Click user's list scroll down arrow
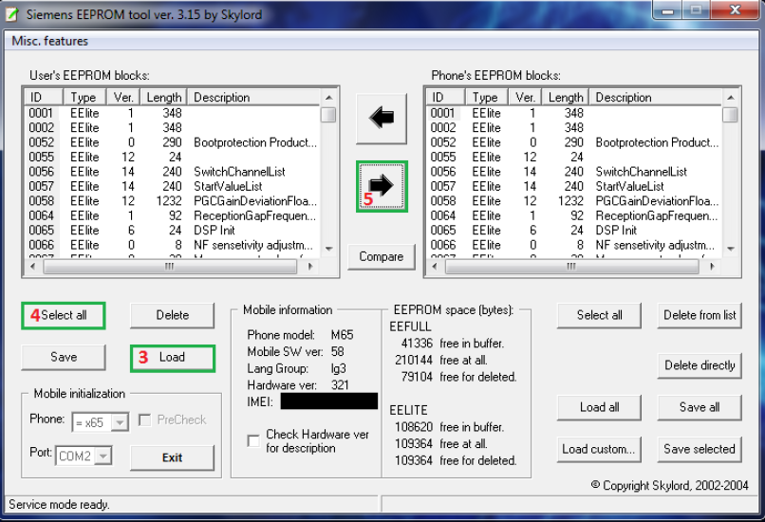Image resolution: width=765 pixels, height=522 pixels. 329,249
